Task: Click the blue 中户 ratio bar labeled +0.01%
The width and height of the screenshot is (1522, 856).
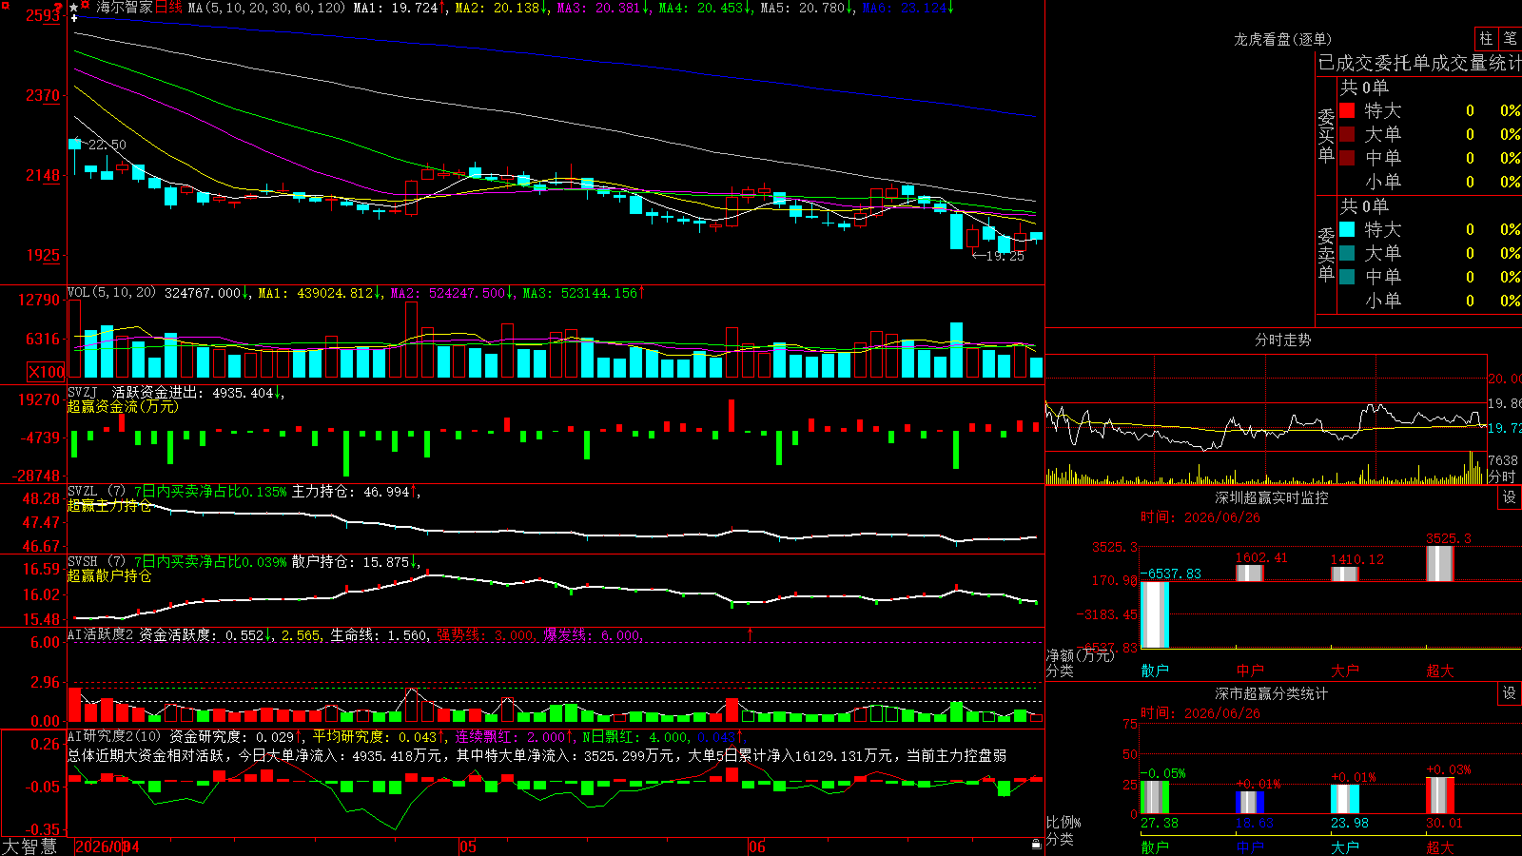Action: (x=1250, y=802)
